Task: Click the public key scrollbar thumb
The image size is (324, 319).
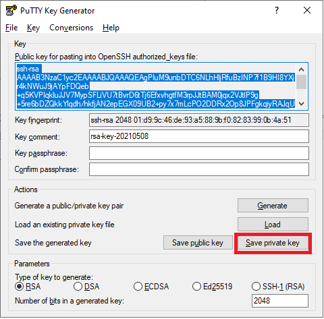Action: [x=302, y=82]
